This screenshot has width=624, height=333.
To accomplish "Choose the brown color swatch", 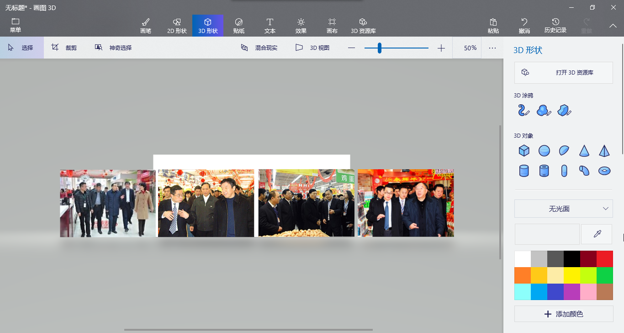I will coord(605,292).
